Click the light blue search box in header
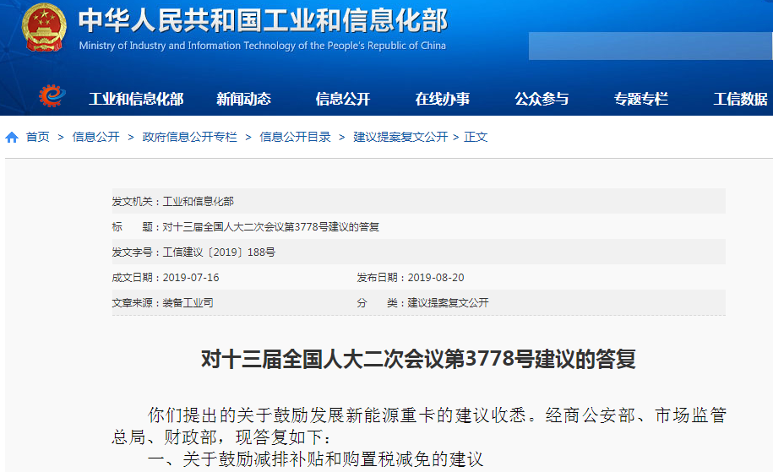This screenshot has width=773, height=472. [x=651, y=46]
